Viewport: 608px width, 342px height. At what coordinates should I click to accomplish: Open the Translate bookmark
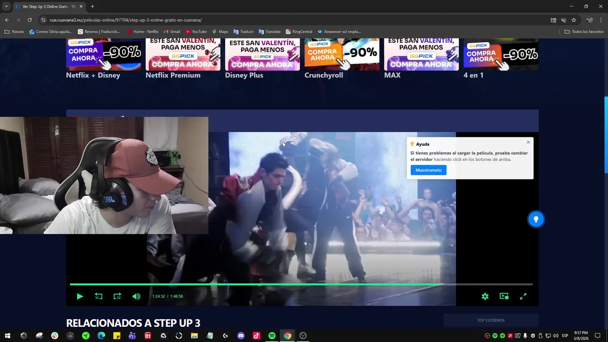269,32
